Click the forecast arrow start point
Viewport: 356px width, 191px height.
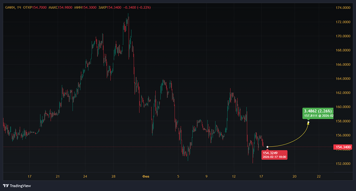pos(267,147)
